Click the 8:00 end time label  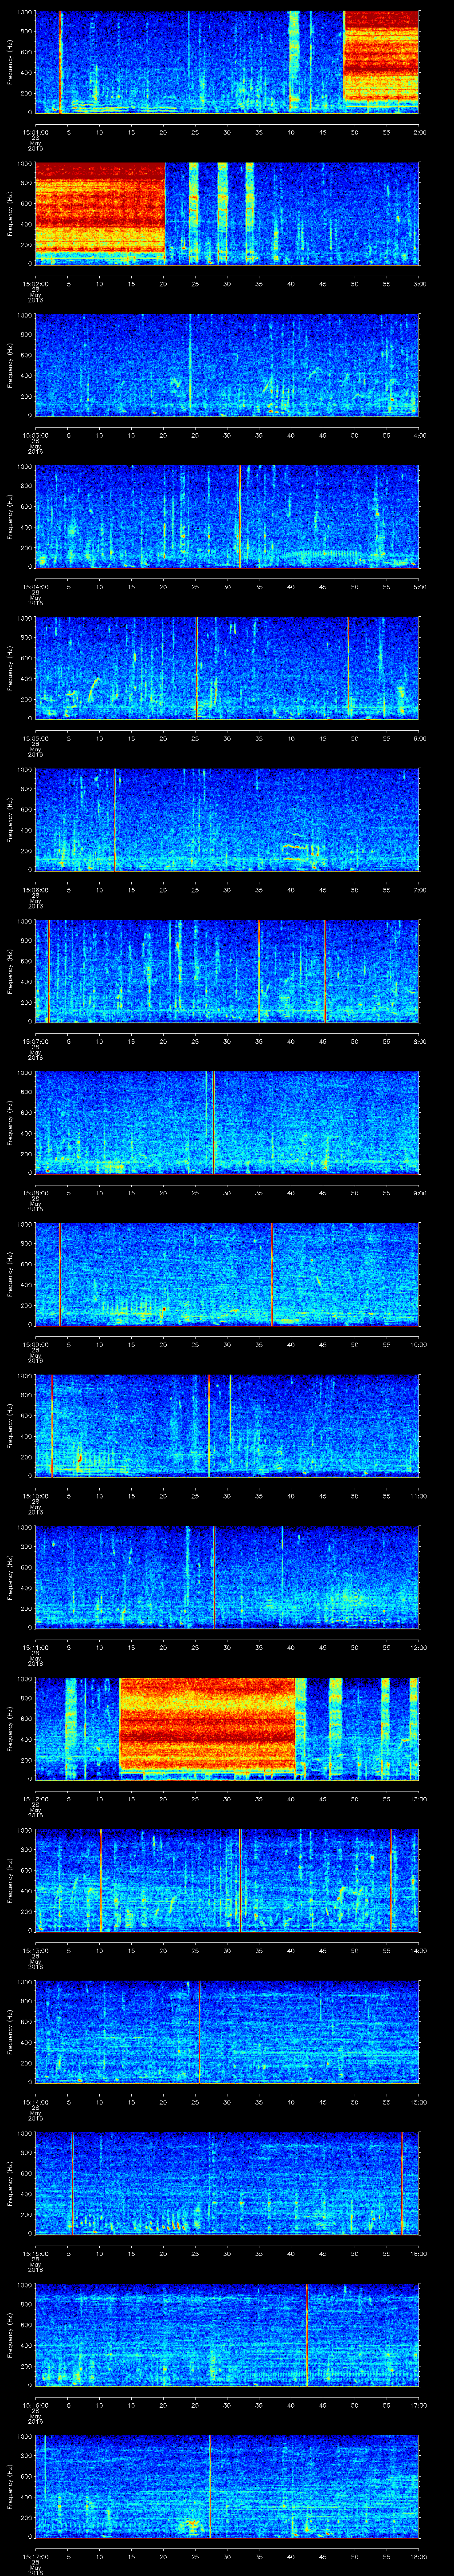tap(419, 1041)
